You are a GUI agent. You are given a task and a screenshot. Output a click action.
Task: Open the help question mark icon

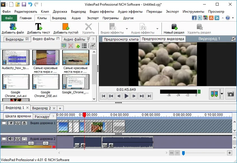click(228, 18)
